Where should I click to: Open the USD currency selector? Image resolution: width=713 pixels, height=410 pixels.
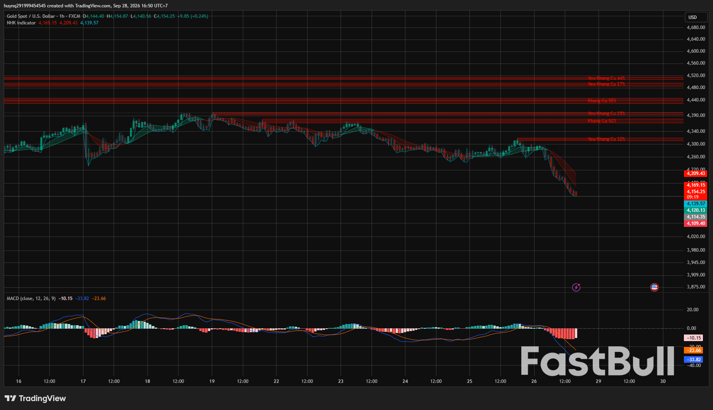coord(696,17)
